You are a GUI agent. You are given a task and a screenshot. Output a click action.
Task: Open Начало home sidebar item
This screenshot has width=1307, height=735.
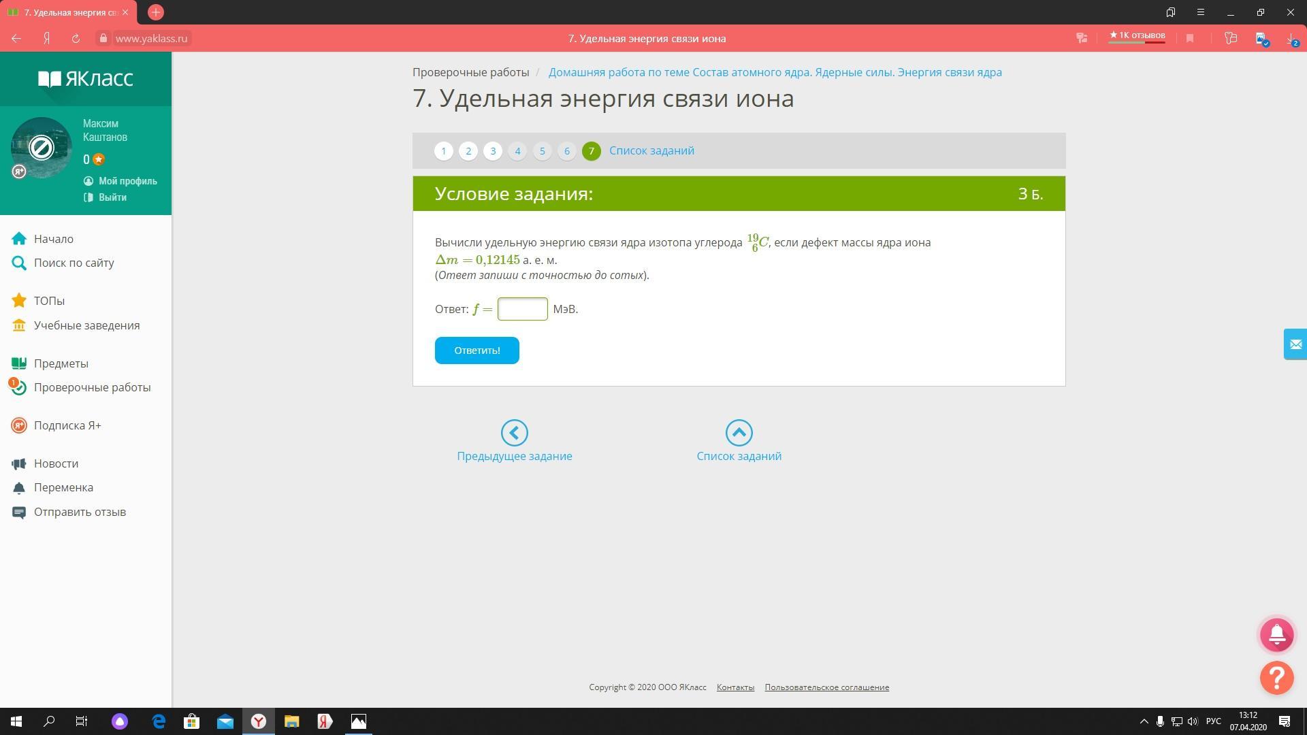click(53, 239)
